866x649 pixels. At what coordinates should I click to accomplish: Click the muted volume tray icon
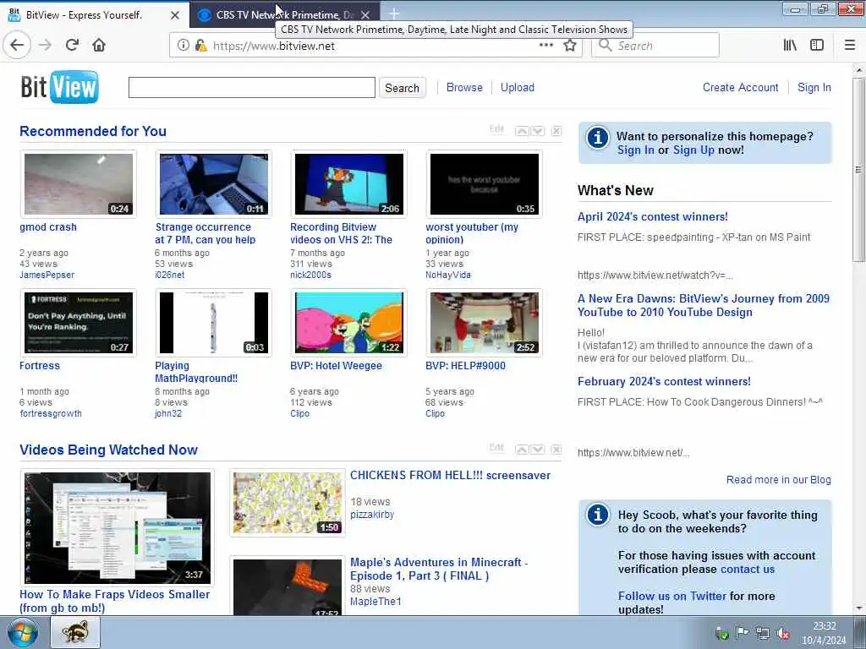(782, 634)
